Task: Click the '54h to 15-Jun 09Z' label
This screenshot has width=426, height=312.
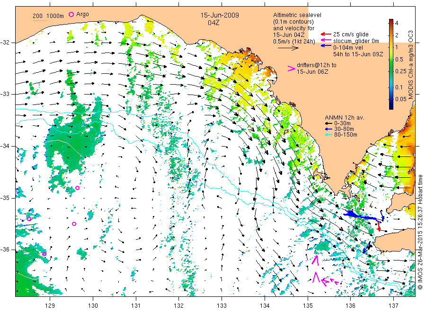Action: tap(358, 54)
